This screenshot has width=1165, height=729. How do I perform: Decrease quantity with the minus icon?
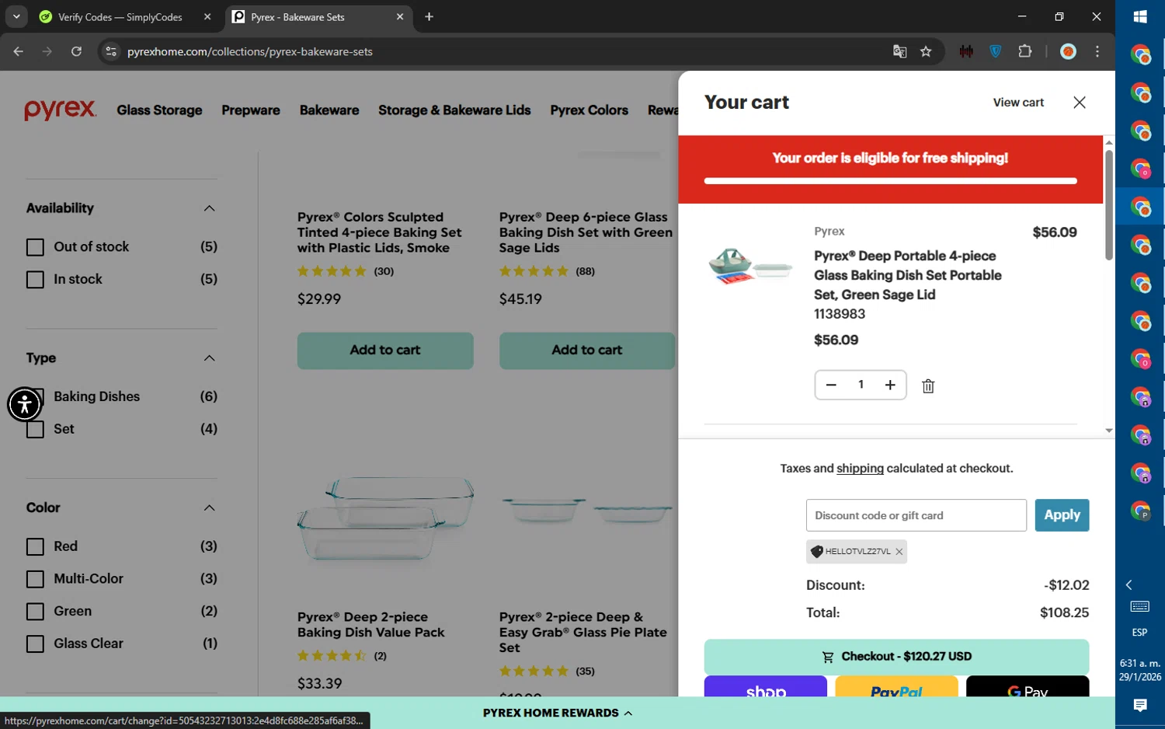pos(831,385)
